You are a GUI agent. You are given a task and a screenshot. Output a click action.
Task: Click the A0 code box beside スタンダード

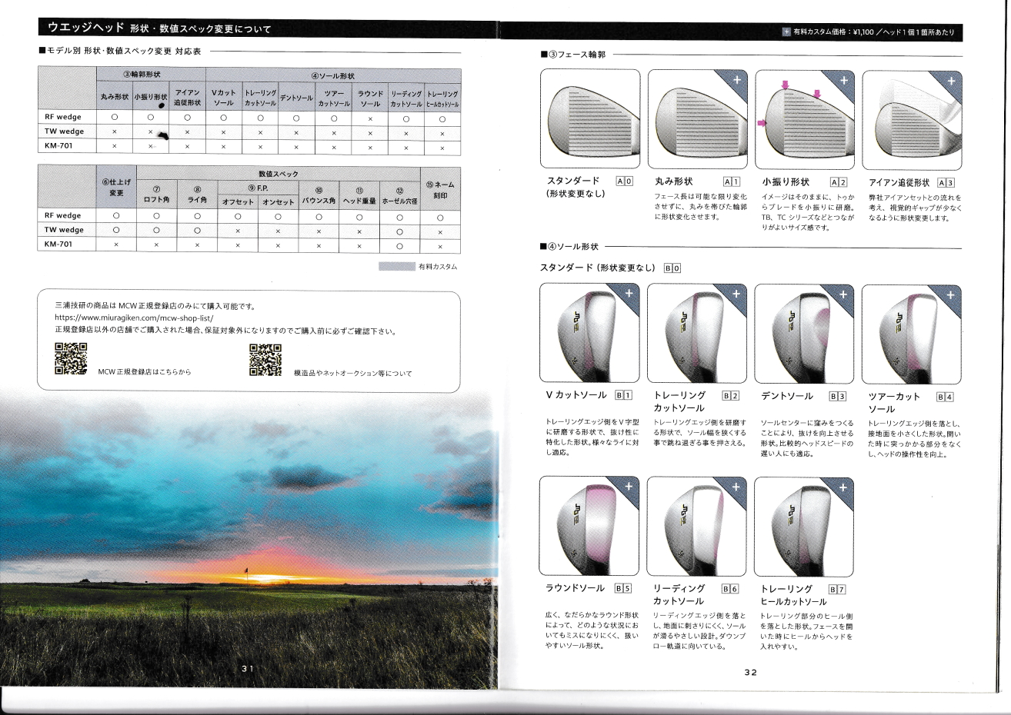click(x=625, y=182)
